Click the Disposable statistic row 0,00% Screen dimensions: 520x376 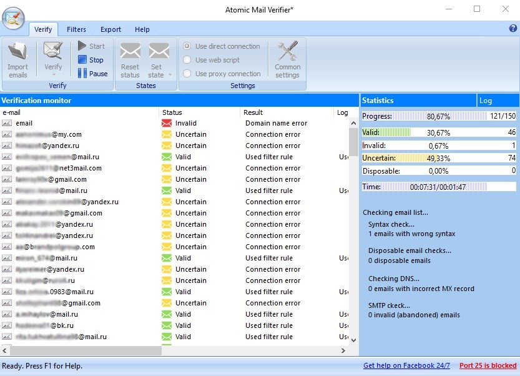tap(439, 171)
